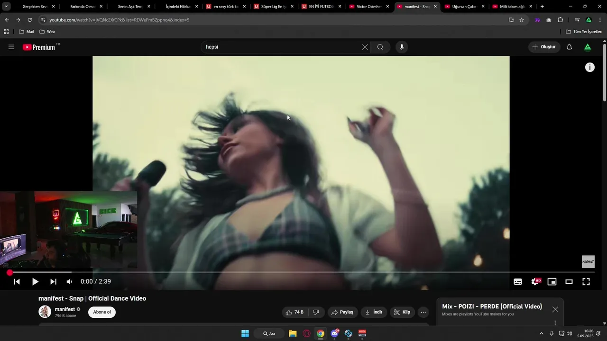The image size is (607, 341).
Task: Open the Chrome profile avatar
Action: [589, 20]
